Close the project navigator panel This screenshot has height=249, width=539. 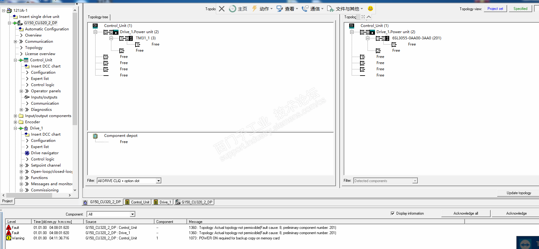tap(77, 4)
